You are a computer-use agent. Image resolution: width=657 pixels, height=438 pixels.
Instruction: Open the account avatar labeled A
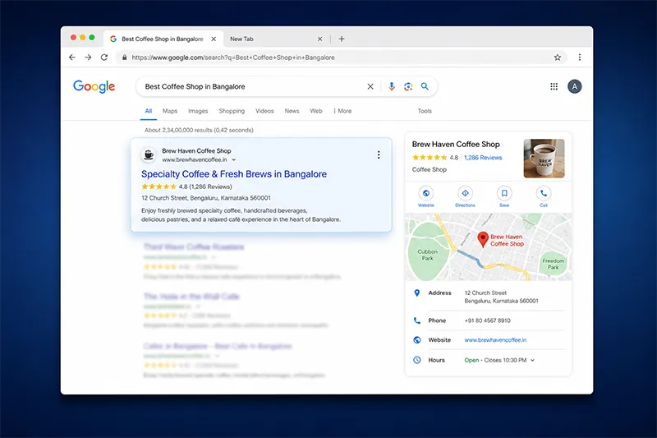click(574, 86)
